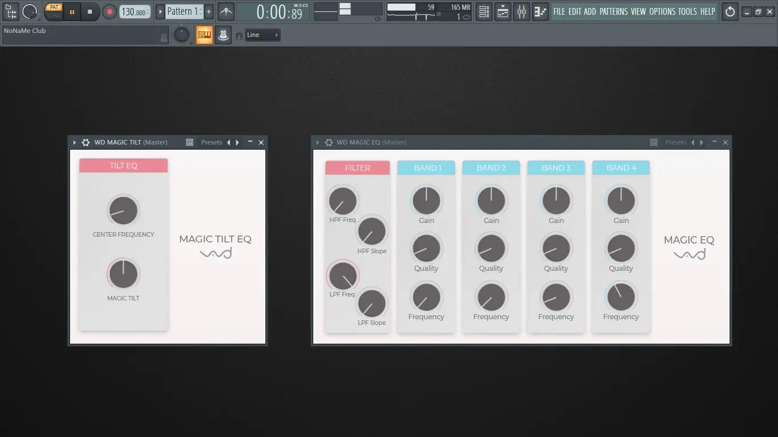Open the WD MAGIC TILT window options arrow
Screen dimensions: 778x437
[x=75, y=142]
